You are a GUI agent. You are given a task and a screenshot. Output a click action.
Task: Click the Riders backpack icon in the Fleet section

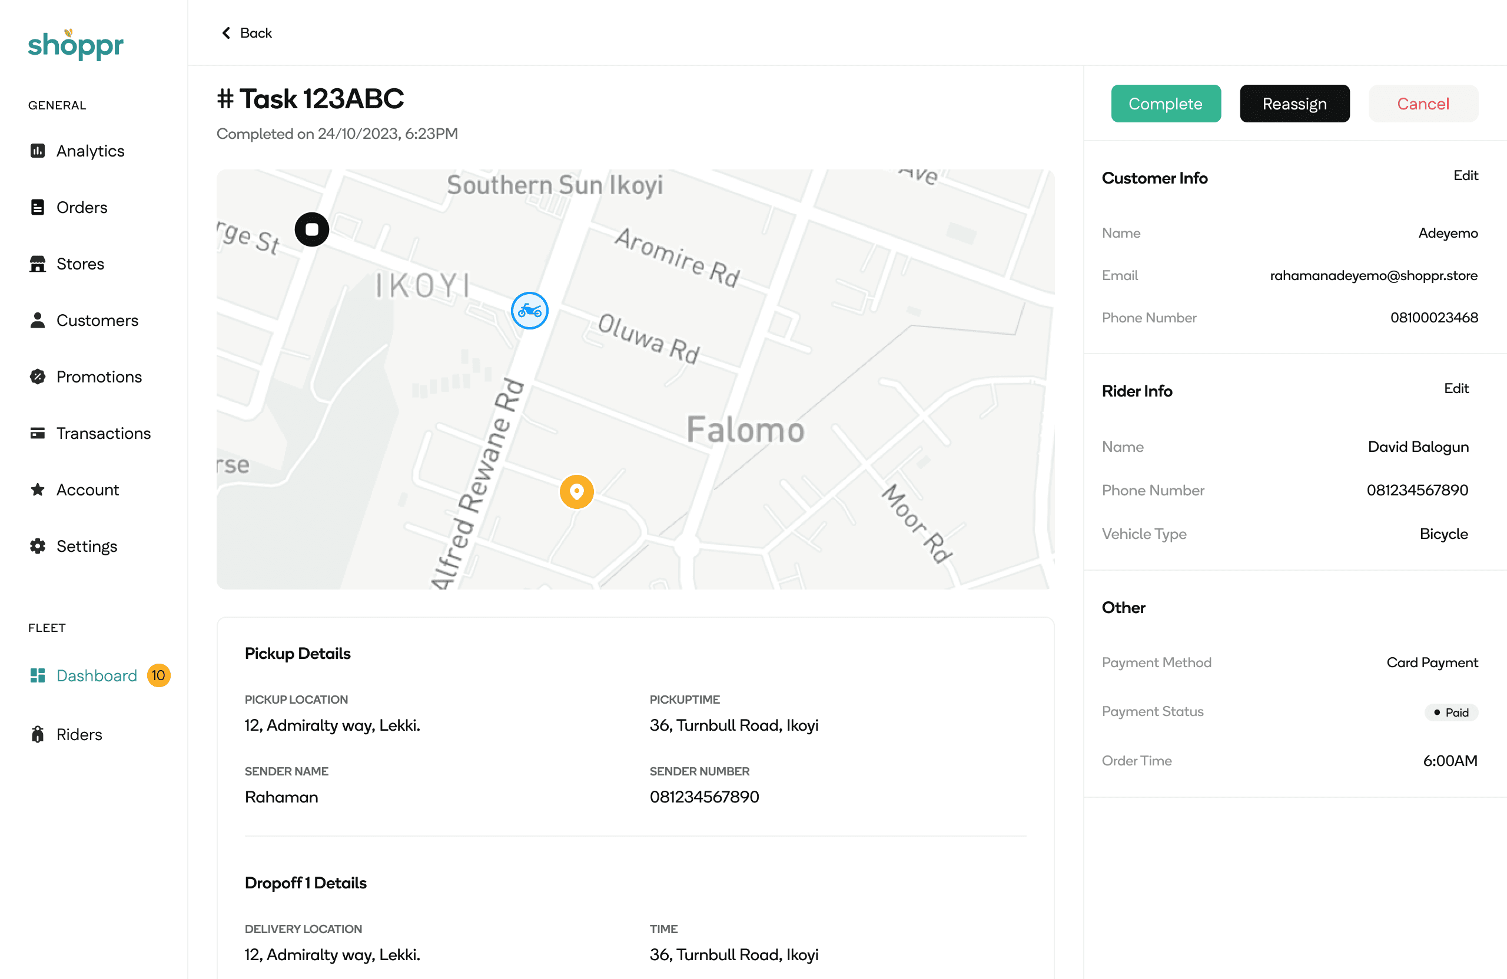(37, 734)
